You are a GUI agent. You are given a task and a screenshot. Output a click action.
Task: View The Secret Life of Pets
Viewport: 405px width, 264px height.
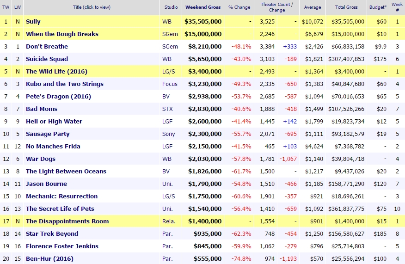pyautogui.click(x=60, y=209)
